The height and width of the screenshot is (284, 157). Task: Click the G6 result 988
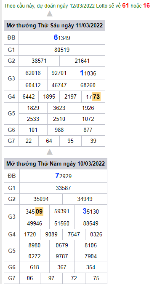tap(59, 130)
